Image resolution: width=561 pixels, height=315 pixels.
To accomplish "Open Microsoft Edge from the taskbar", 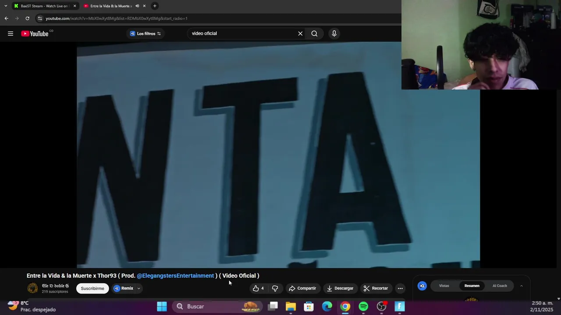I will click(327, 306).
